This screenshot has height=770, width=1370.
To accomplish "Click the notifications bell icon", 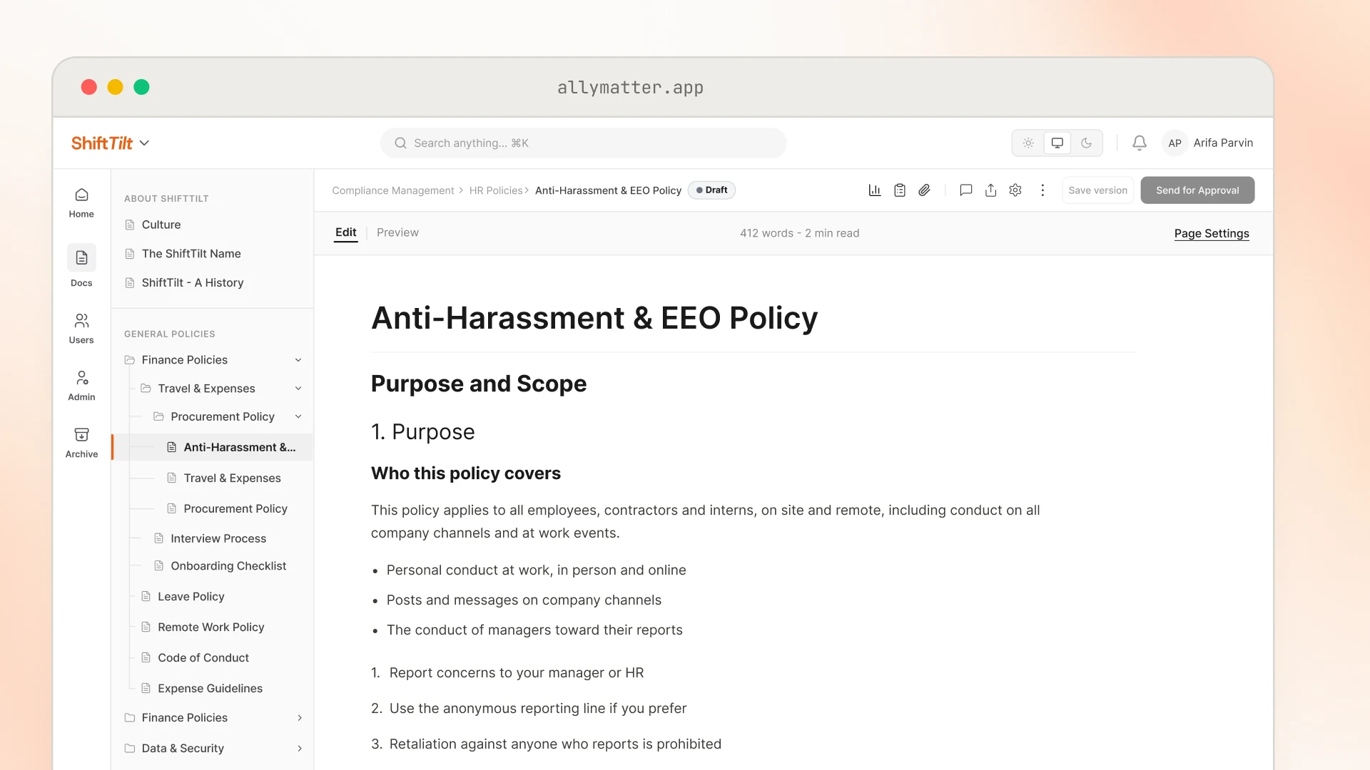I will tap(1140, 143).
